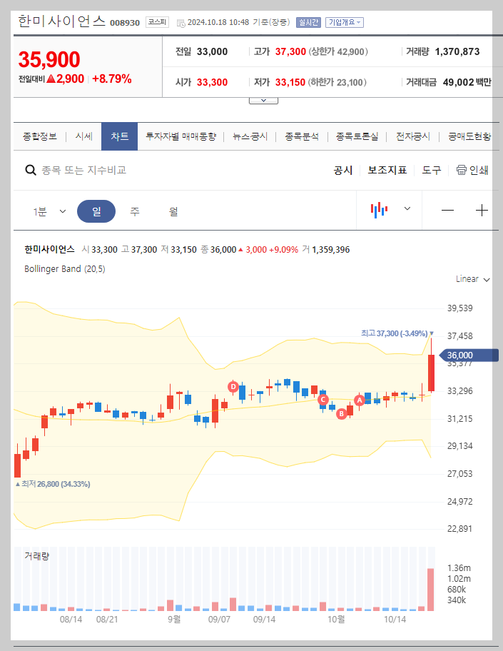Select the 일 daily interval

point(96,209)
